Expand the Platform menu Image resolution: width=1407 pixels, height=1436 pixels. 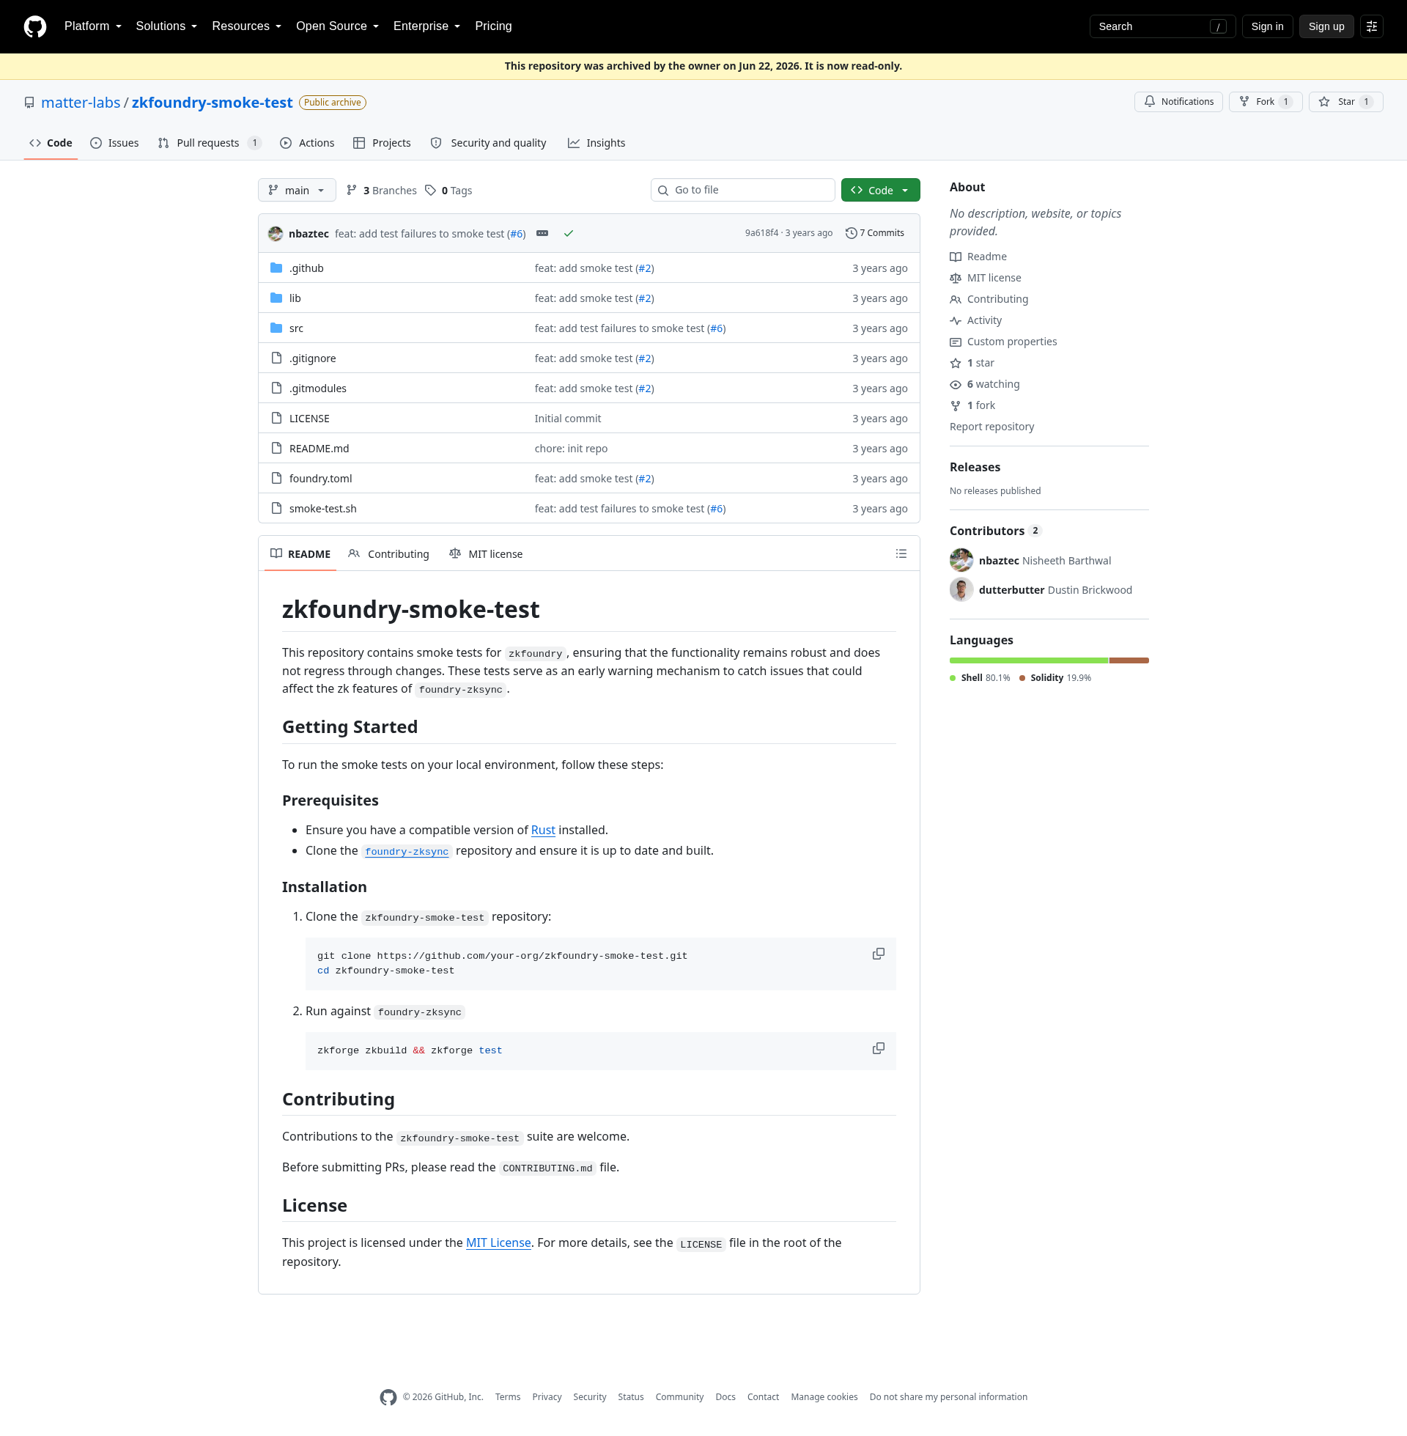pos(93,26)
